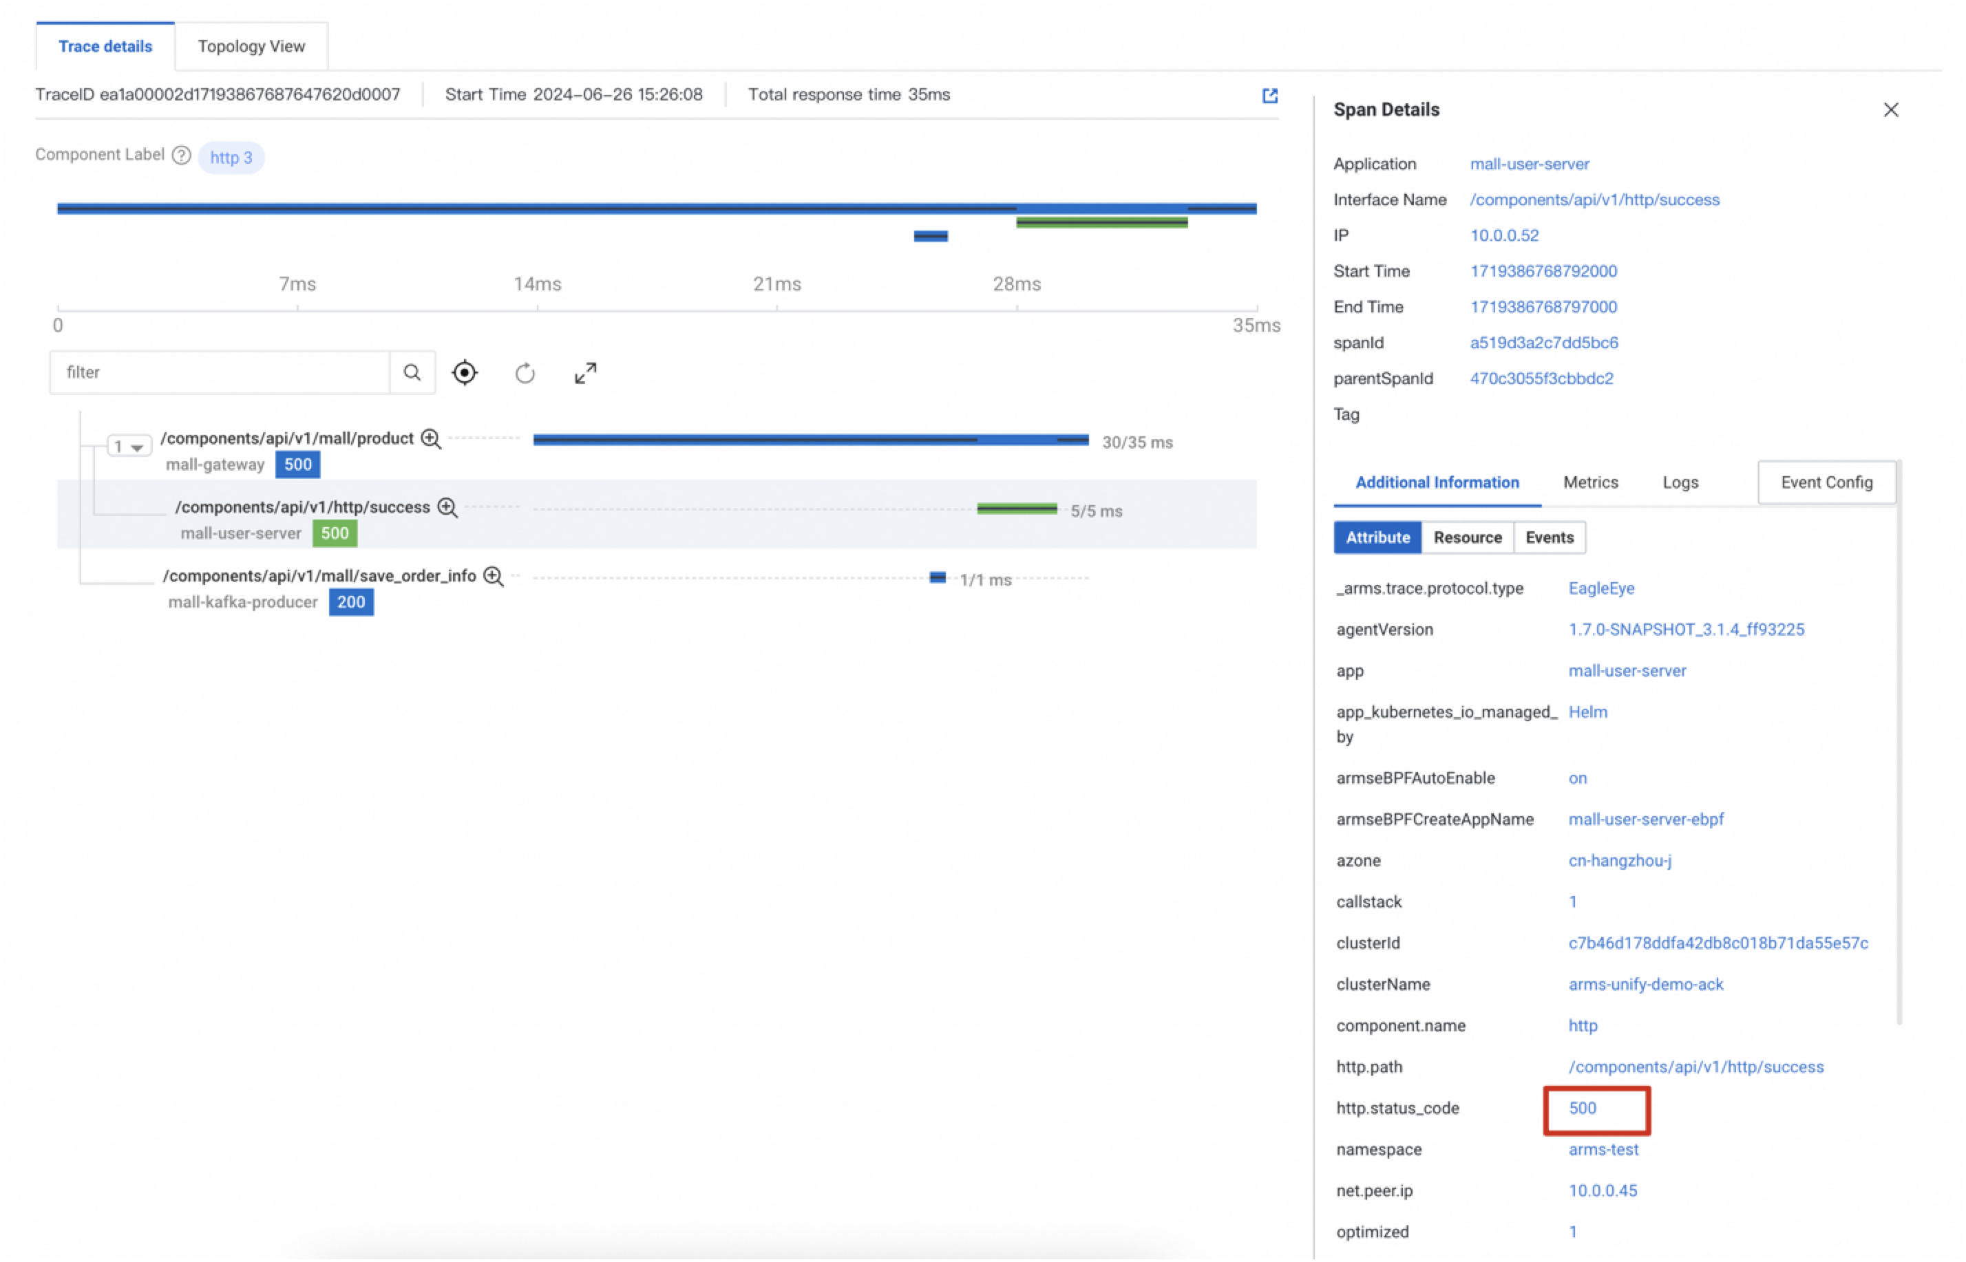The image size is (1966, 1262).
Task: Click the Event Config button
Action: coord(1826,482)
